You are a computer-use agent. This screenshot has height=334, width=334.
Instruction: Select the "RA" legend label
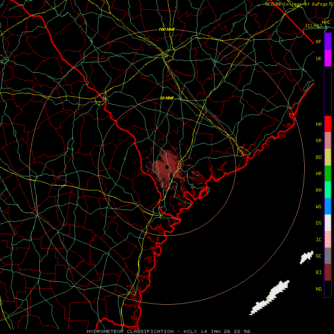318,190
